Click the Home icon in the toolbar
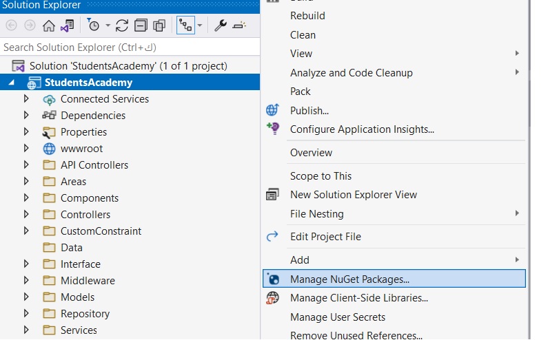 click(48, 25)
